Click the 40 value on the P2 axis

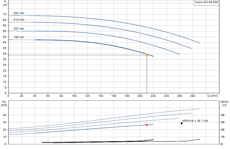coord(5,115)
